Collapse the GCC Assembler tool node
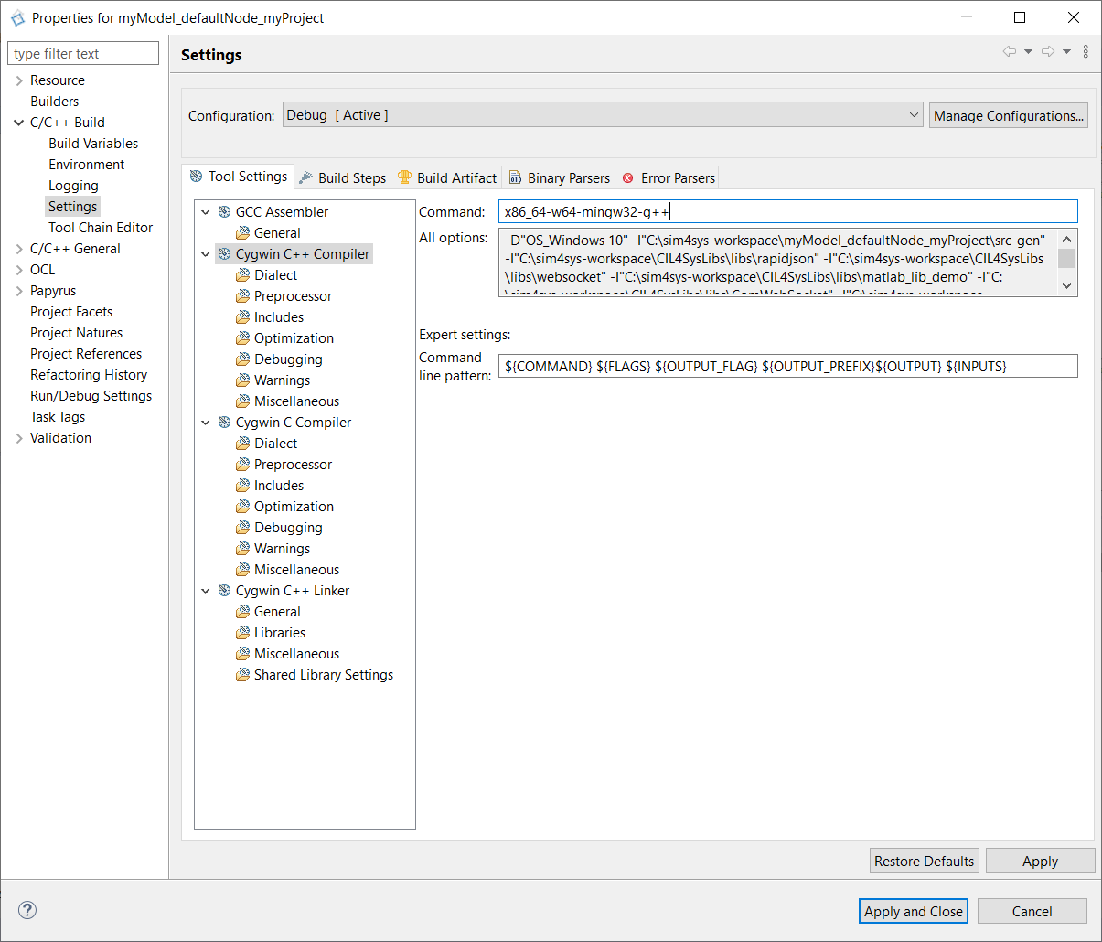 click(x=206, y=212)
